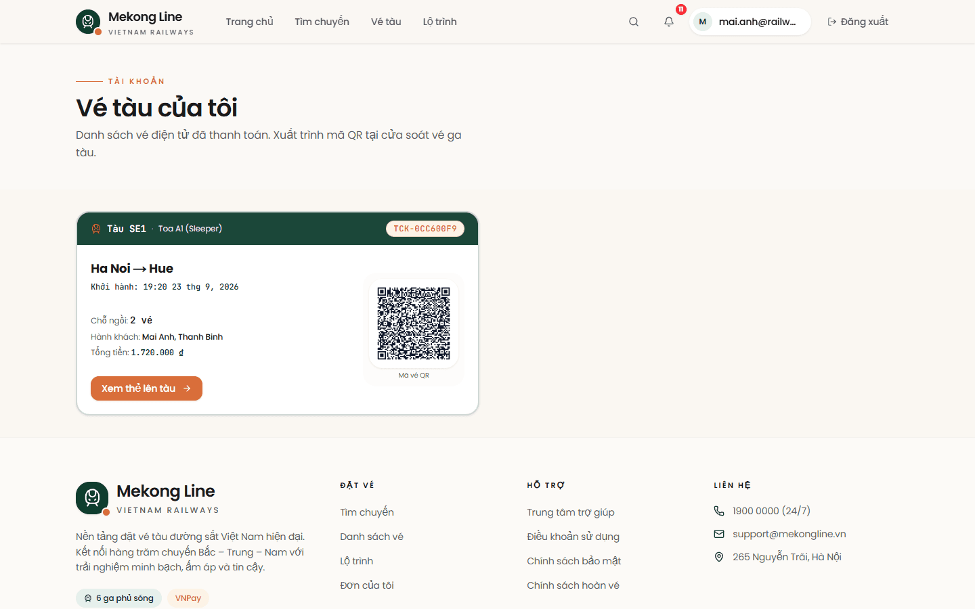This screenshot has height=609, width=975.
Task: Open Chính sách hoàn vé link
Action: [573, 585]
